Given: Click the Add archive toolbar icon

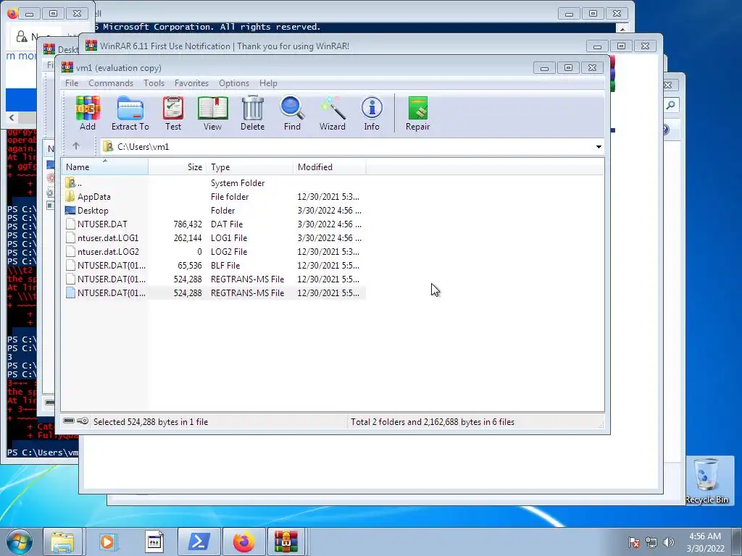Looking at the screenshot, I should click(x=88, y=113).
